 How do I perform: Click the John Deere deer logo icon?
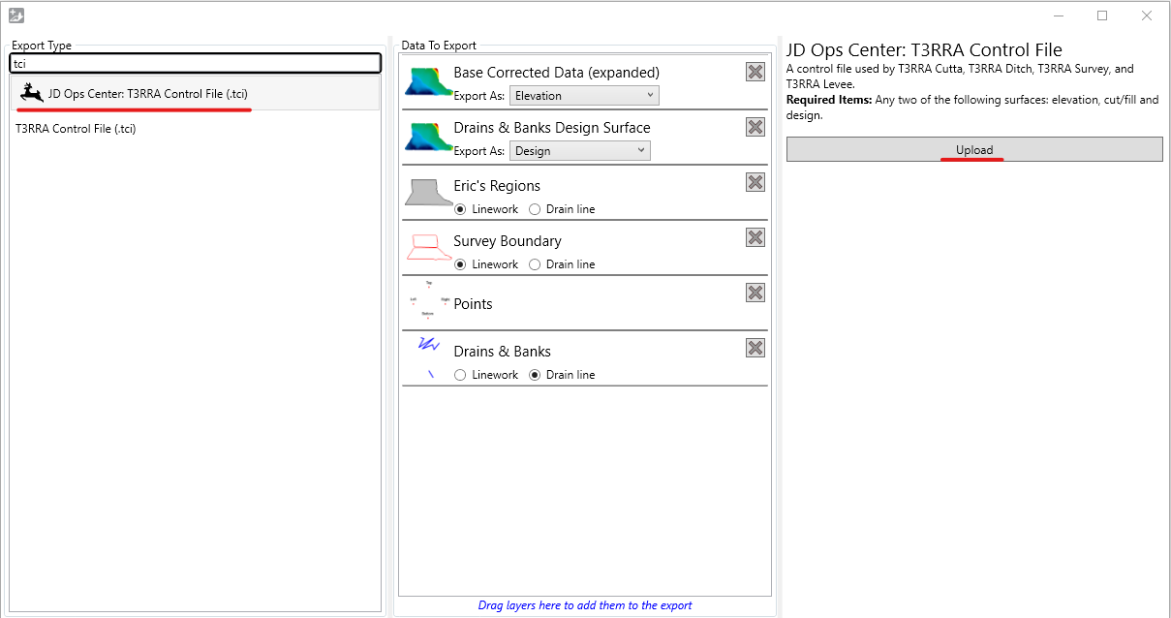pyautogui.click(x=32, y=93)
